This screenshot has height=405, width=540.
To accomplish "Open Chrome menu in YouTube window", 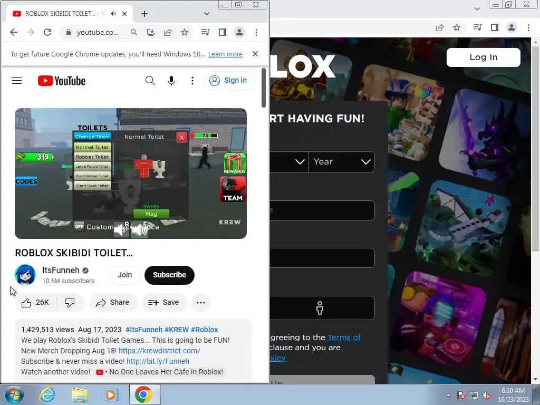I will [257, 32].
